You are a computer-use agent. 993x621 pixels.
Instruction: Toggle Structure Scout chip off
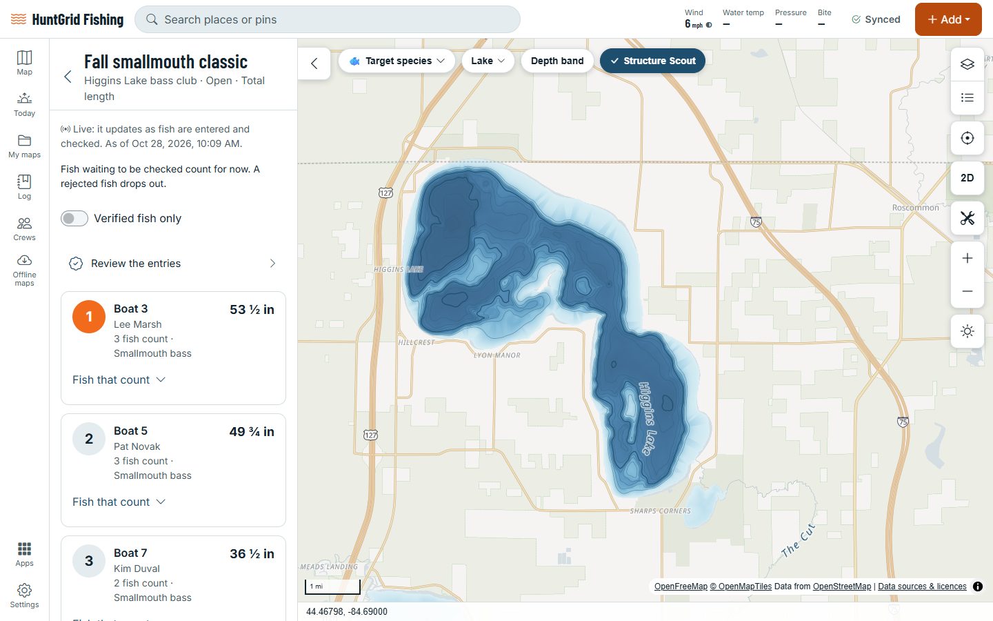(652, 61)
